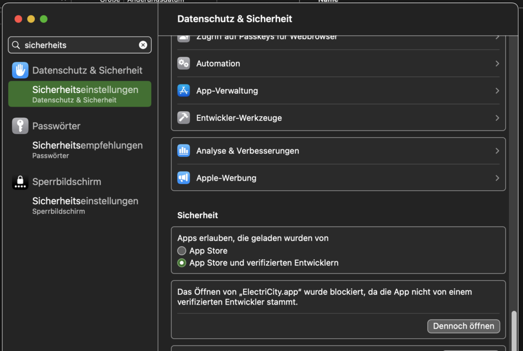Image resolution: width=523 pixels, height=351 pixels.
Task: Select the App Store radio button
Action: pyautogui.click(x=182, y=251)
